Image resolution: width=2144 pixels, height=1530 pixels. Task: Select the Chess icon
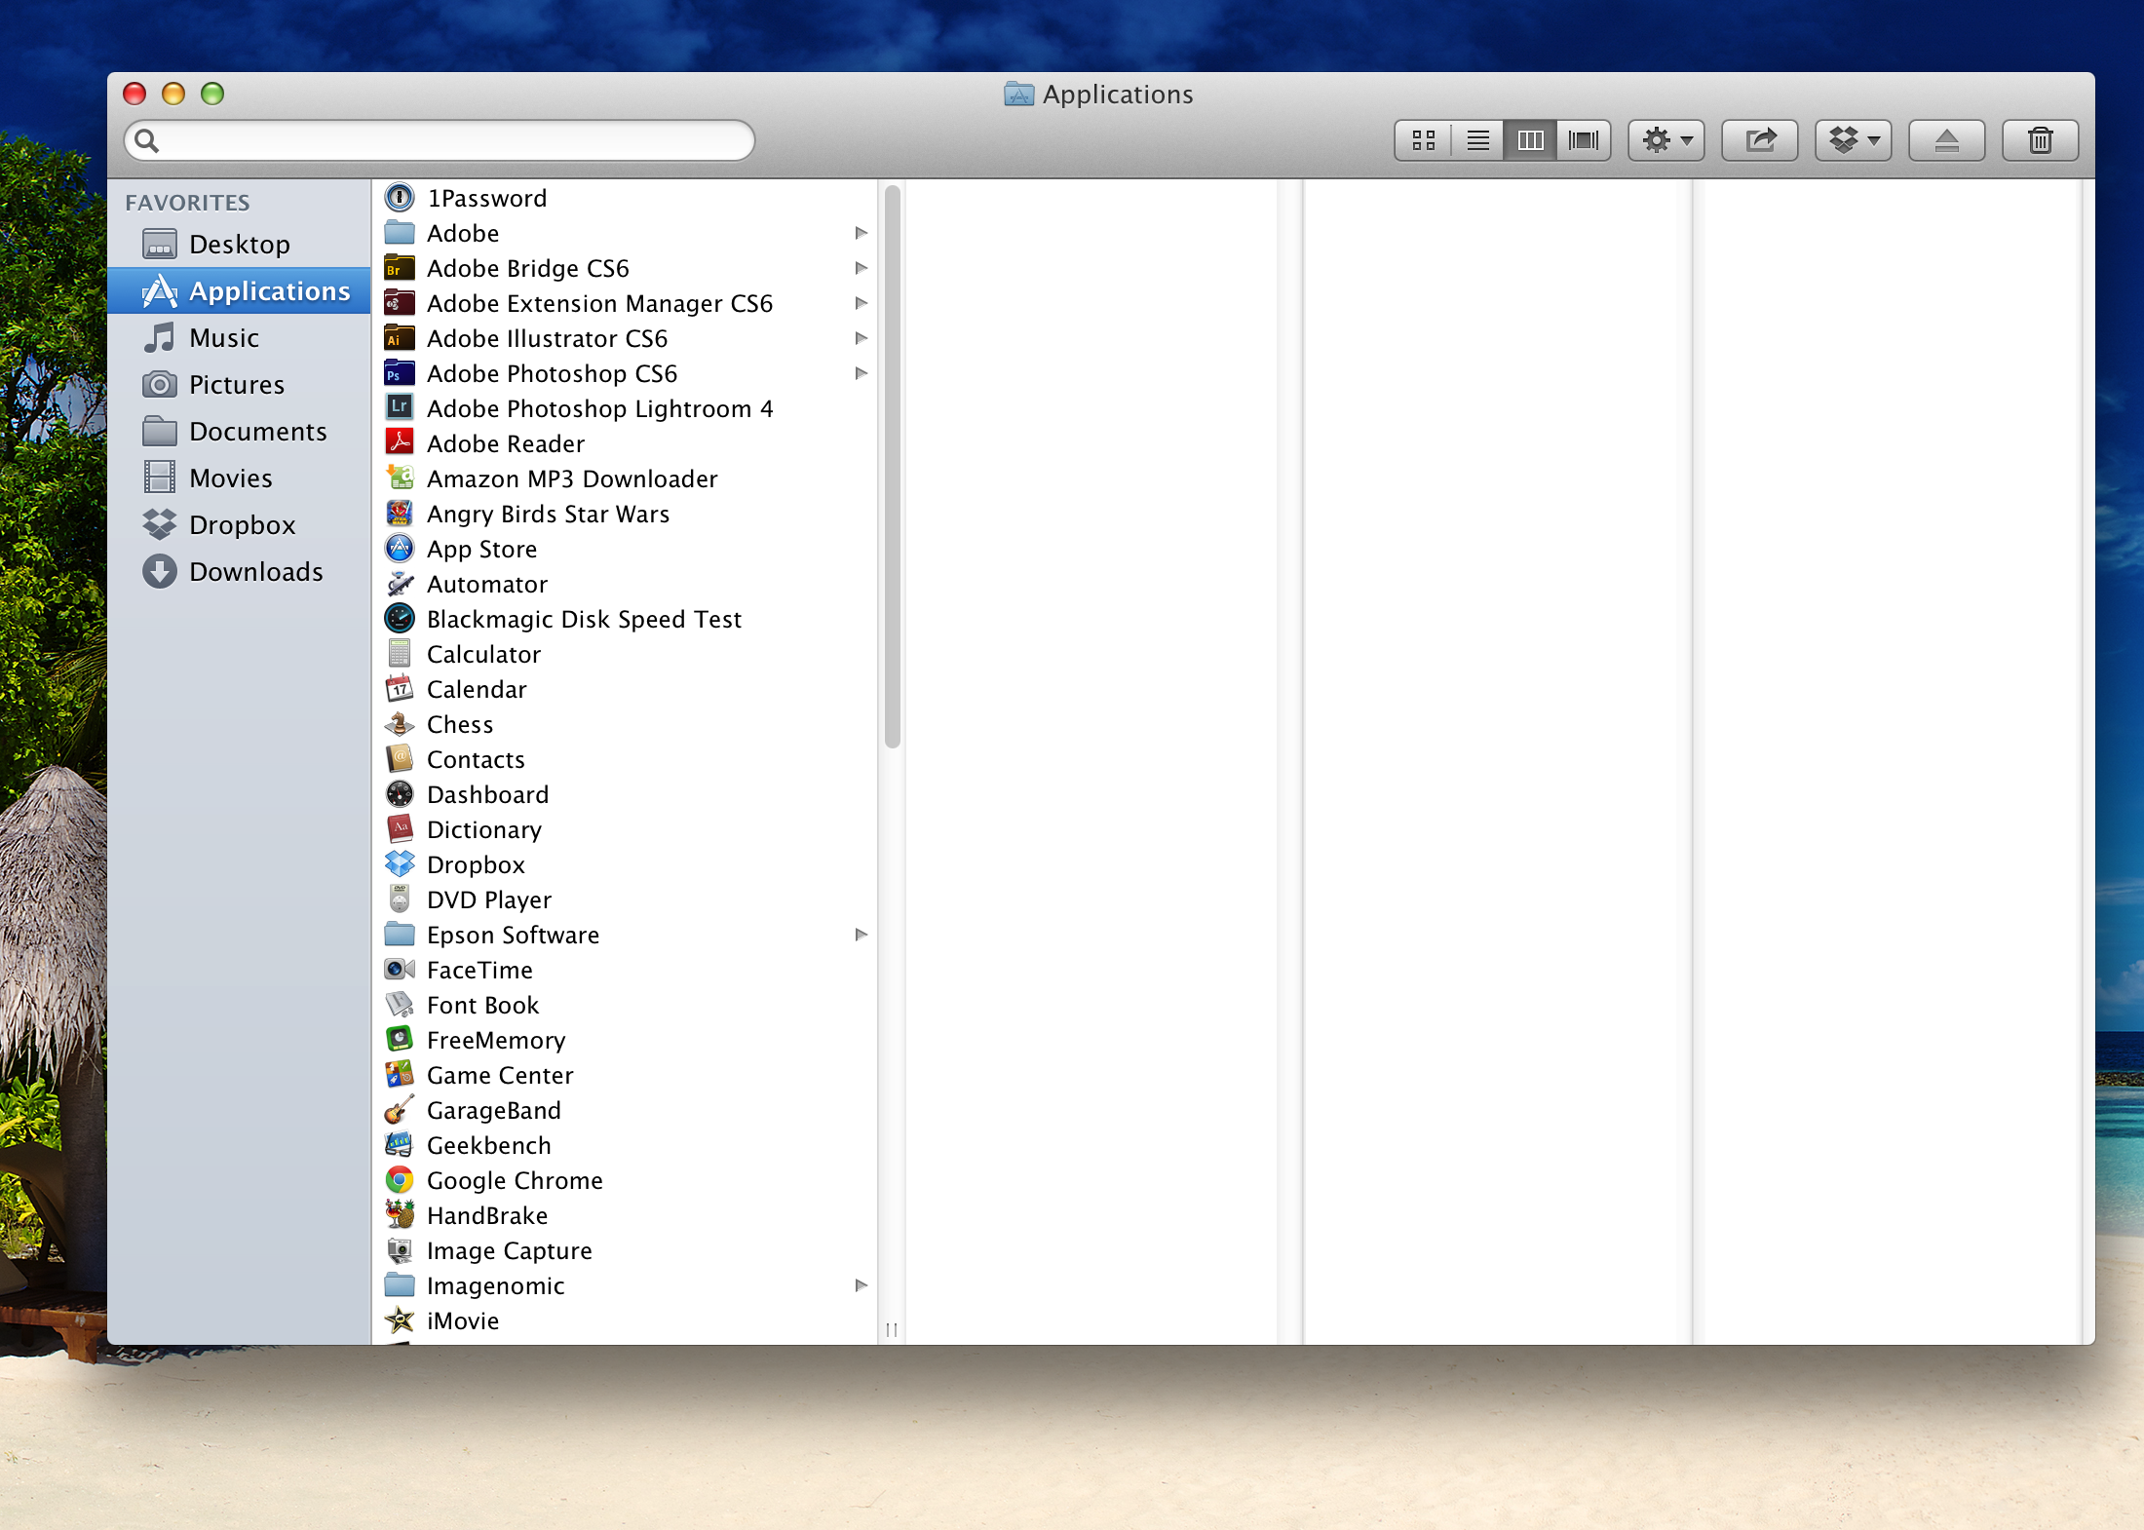tap(400, 723)
